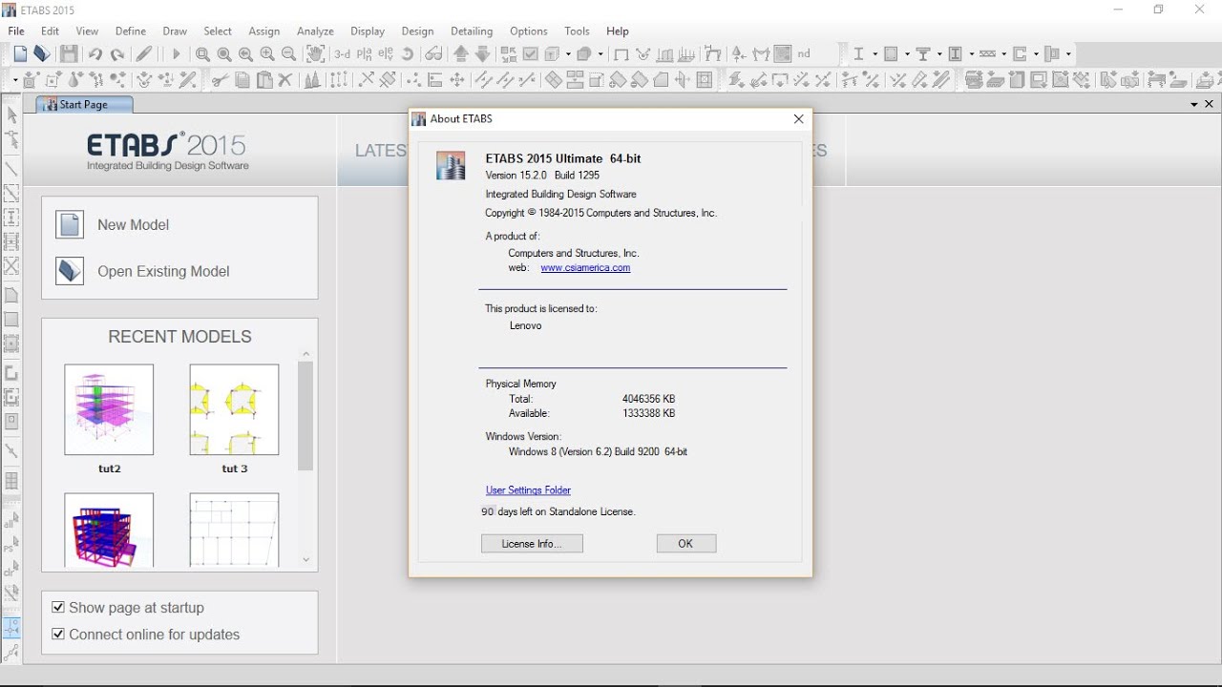
Task: Click the Open file toolbar icon
Action: tap(42, 54)
